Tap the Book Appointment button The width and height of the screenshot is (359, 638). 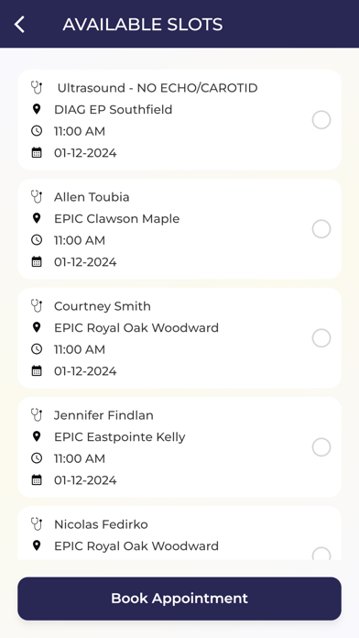179,599
